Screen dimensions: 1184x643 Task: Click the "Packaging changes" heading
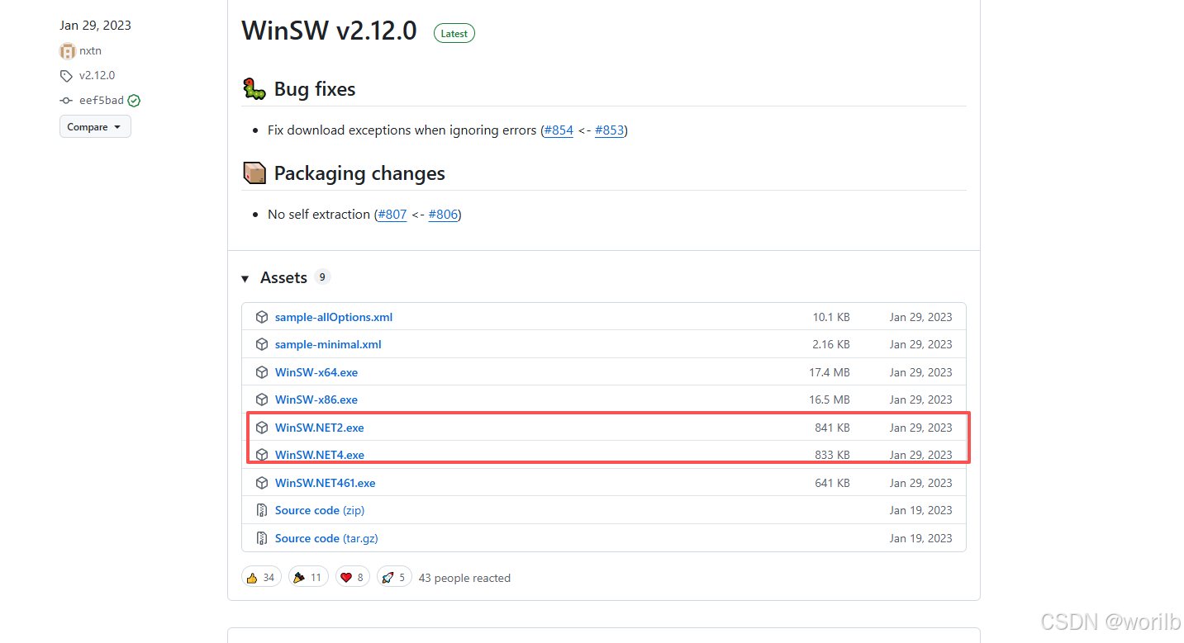[359, 173]
